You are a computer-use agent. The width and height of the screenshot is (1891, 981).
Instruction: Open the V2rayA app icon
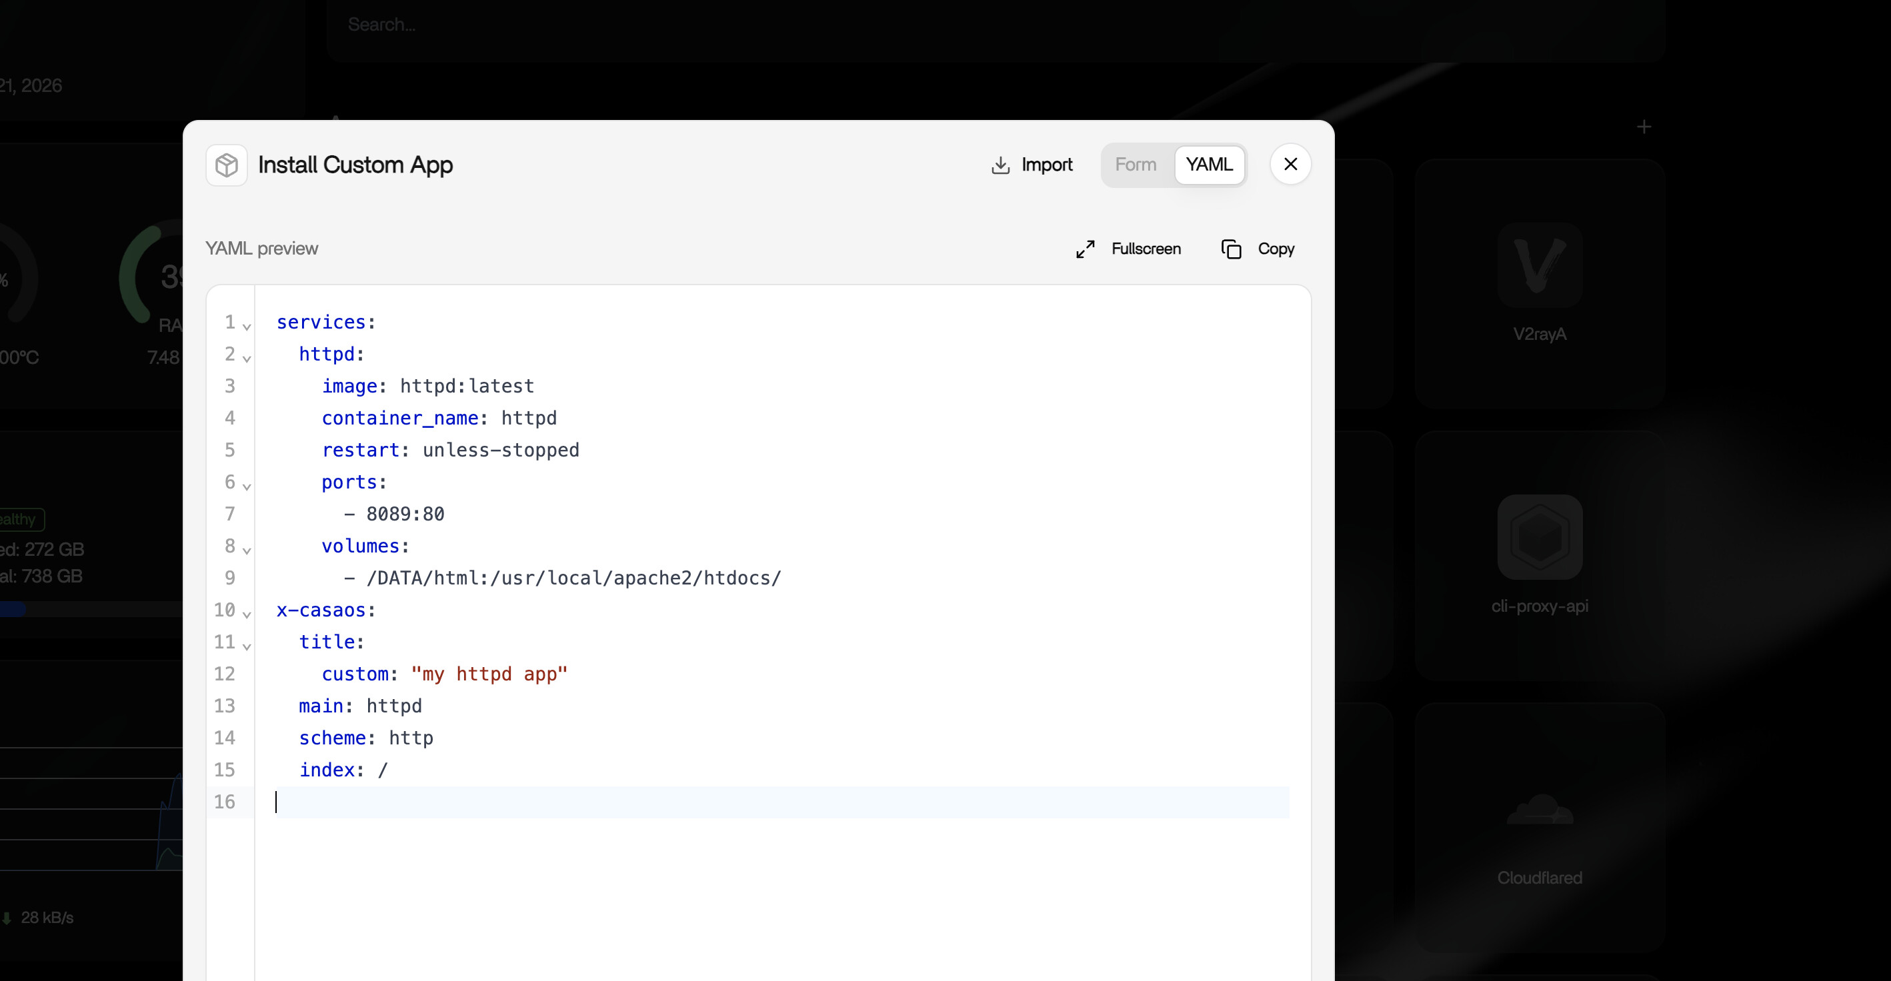coord(1540,265)
